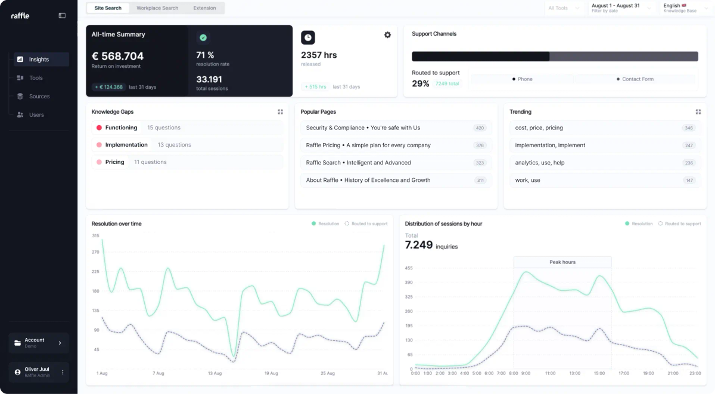Image resolution: width=715 pixels, height=394 pixels.
Task: Collapse the sidebar using panel icon
Action: [x=62, y=15]
